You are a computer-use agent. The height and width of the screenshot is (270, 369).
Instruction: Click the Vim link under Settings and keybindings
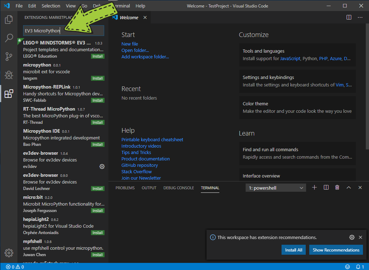click(339, 85)
